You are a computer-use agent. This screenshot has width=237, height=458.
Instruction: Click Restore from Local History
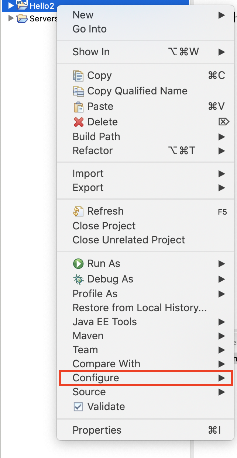click(x=140, y=308)
